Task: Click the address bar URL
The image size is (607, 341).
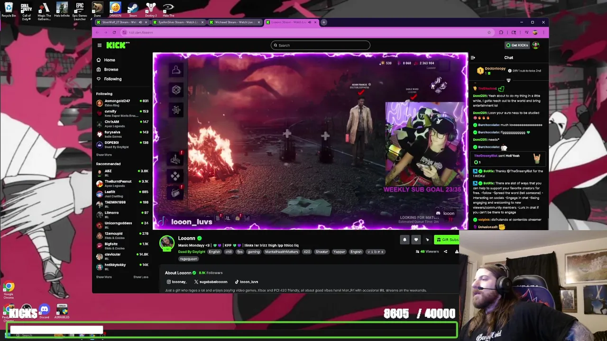Action: tap(141, 32)
